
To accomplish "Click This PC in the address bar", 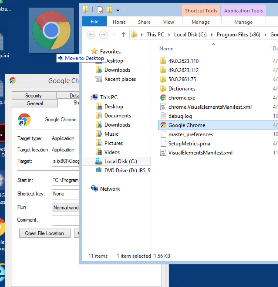I will (x=155, y=34).
